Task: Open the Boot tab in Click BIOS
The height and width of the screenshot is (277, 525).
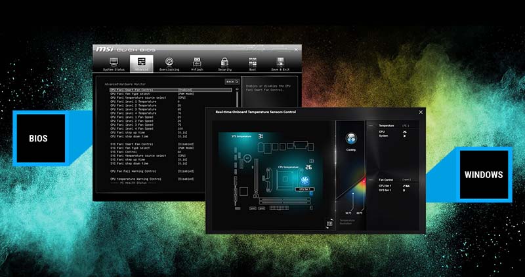Action: pyautogui.click(x=253, y=64)
